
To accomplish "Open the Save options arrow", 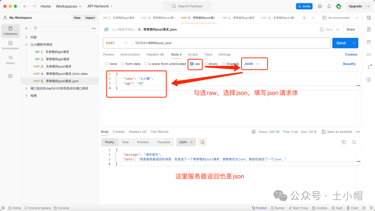I will 338,30.
